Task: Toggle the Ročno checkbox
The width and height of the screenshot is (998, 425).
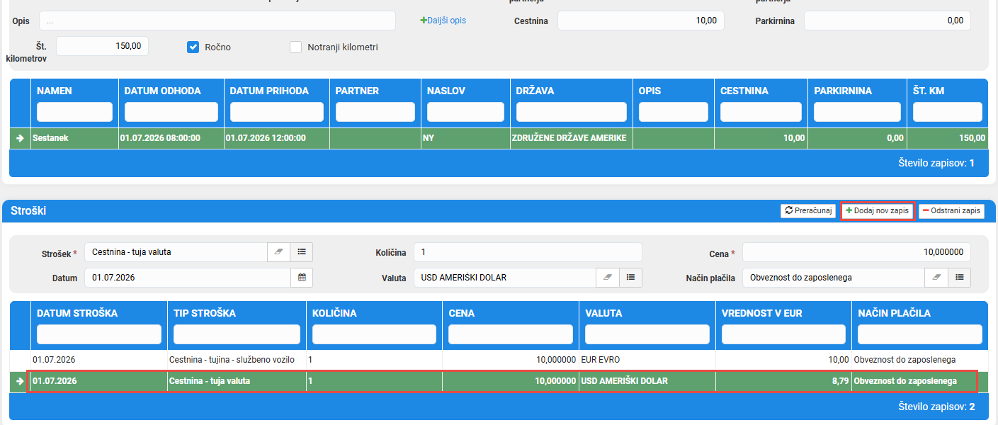Action: tap(193, 47)
